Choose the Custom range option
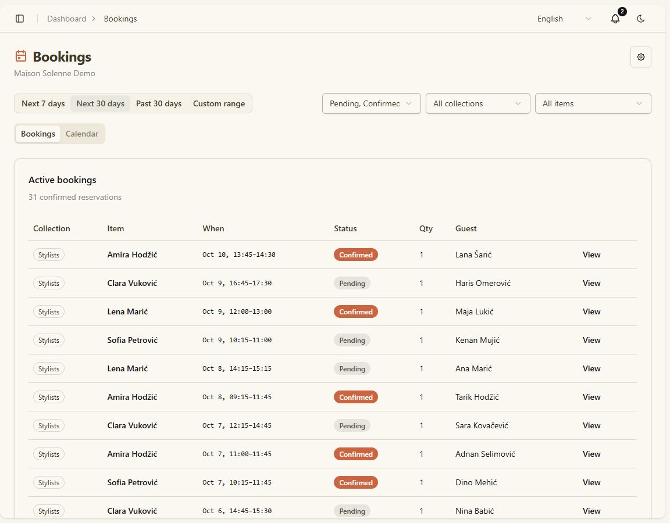 [x=219, y=103]
